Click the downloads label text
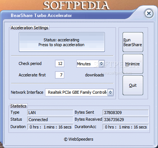 (95, 75)
